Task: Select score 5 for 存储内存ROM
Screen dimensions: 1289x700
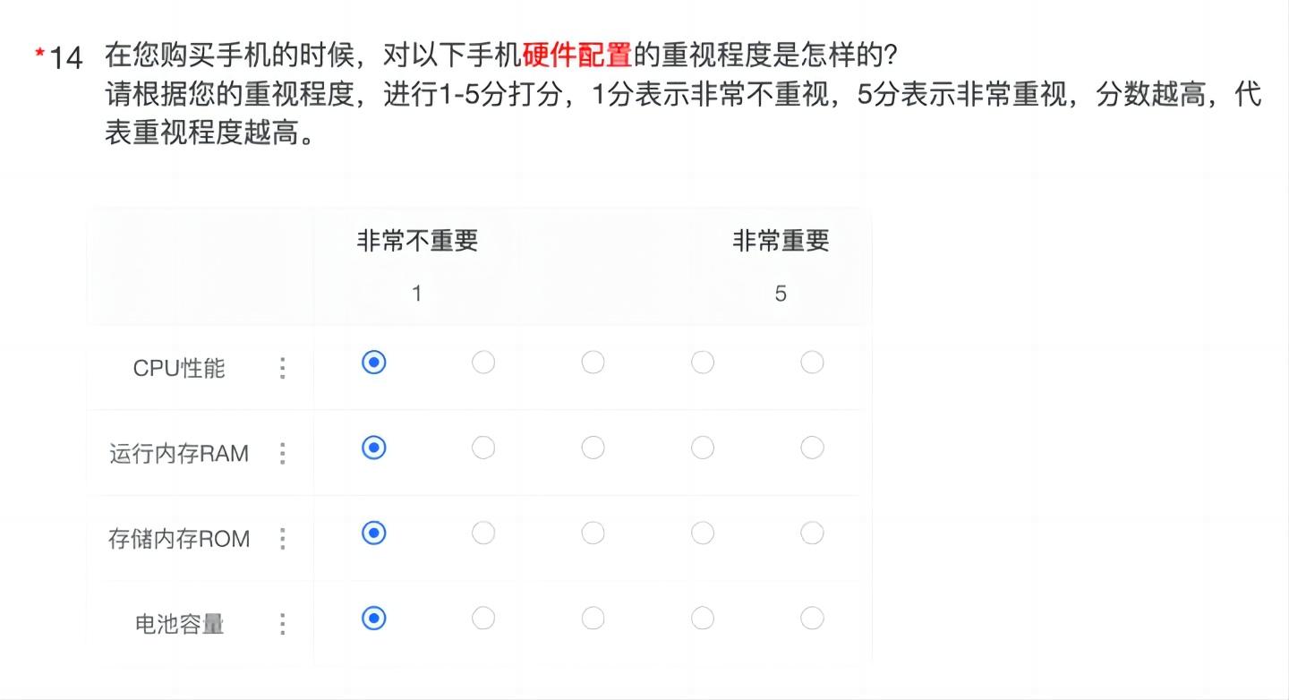Action: pyautogui.click(x=812, y=533)
